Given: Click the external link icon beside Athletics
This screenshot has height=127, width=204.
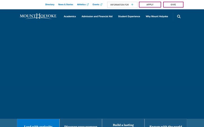Looking at the screenshot, I should (88, 5).
